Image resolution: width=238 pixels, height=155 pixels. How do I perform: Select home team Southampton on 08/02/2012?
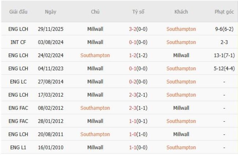95,108
